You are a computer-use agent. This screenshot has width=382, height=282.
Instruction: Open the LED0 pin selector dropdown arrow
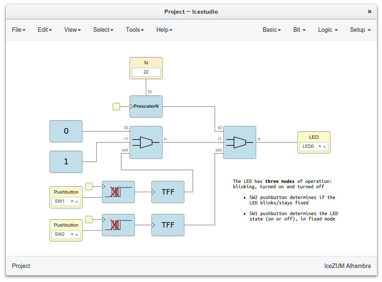[x=325, y=147]
